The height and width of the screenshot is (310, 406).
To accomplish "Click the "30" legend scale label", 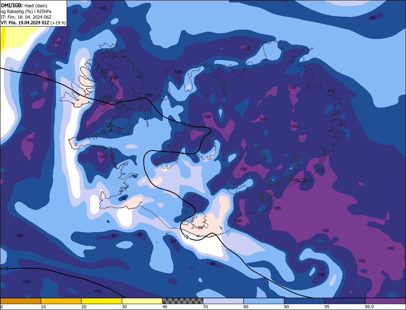I will coord(125,307).
